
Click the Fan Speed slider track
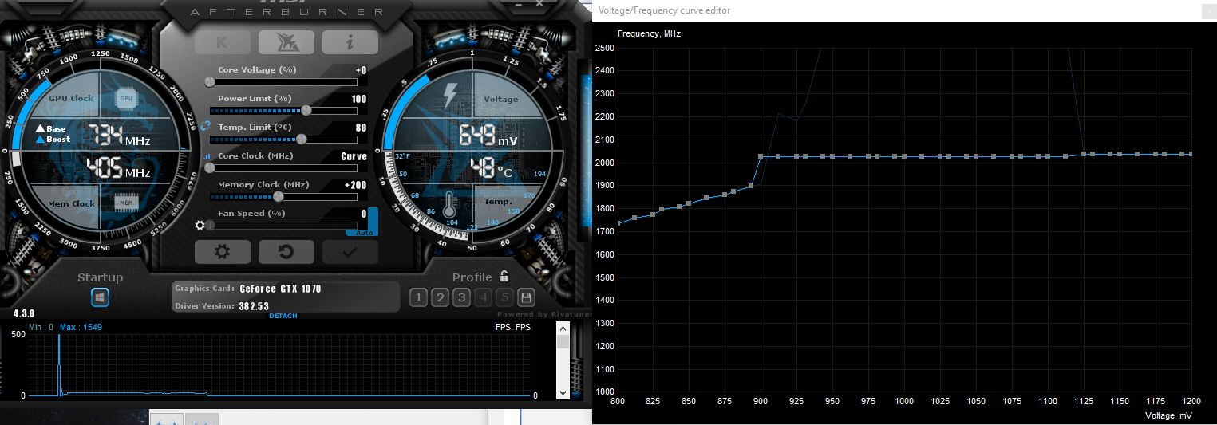[283, 225]
